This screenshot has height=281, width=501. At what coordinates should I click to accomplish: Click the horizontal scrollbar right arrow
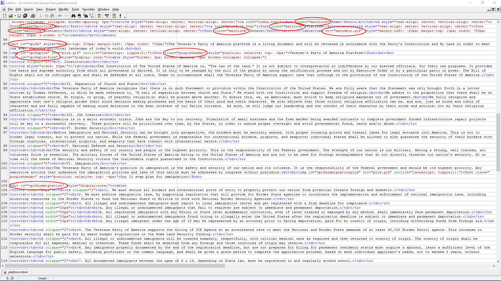[494, 266]
